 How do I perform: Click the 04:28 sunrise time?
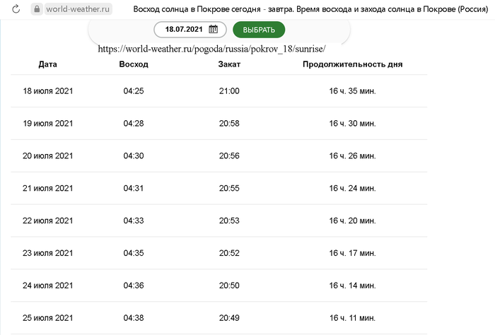coord(134,124)
